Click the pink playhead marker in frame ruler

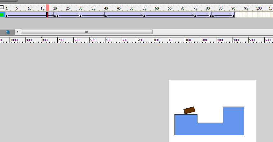coord(47,8)
